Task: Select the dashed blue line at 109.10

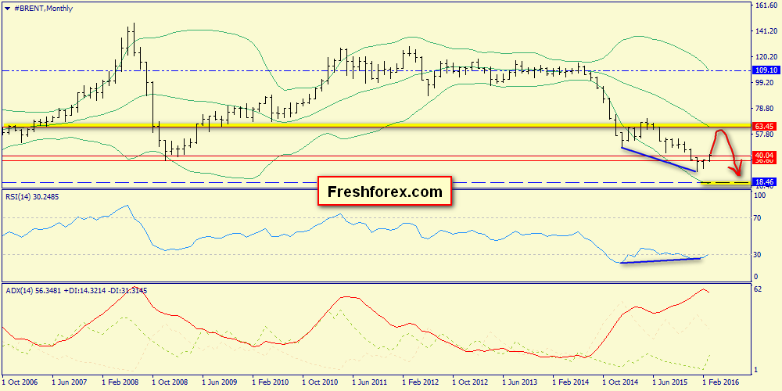Action: [375, 71]
